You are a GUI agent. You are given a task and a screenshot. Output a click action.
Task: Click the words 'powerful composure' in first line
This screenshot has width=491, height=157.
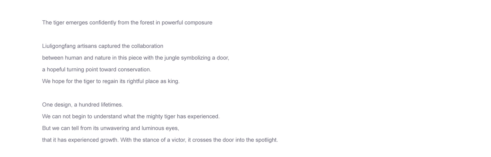coord(187,23)
